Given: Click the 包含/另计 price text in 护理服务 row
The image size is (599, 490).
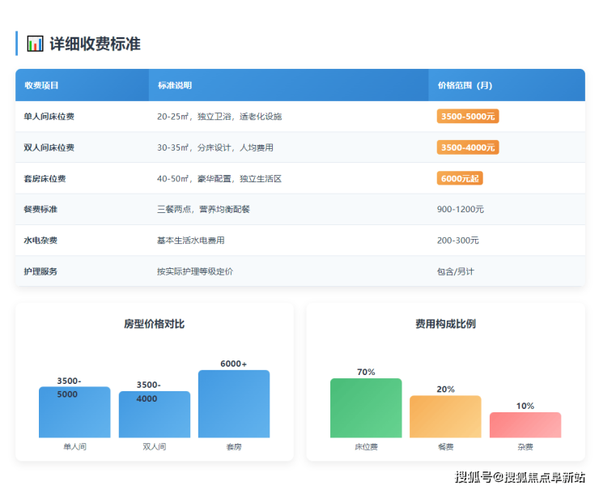Looking at the screenshot, I should 456,271.
